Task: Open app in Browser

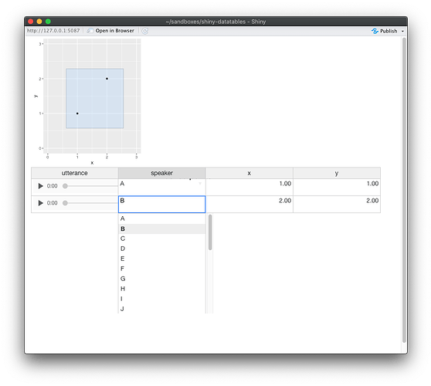Action: [110, 31]
